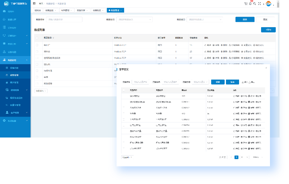
Task: Tick the select-all checkbox in the dialog table header
Action: [x=124, y=90]
